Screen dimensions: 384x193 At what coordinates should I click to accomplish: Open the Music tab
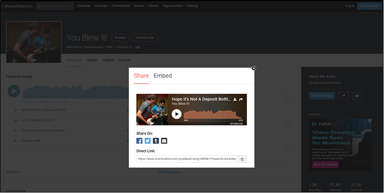tap(92, 60)
